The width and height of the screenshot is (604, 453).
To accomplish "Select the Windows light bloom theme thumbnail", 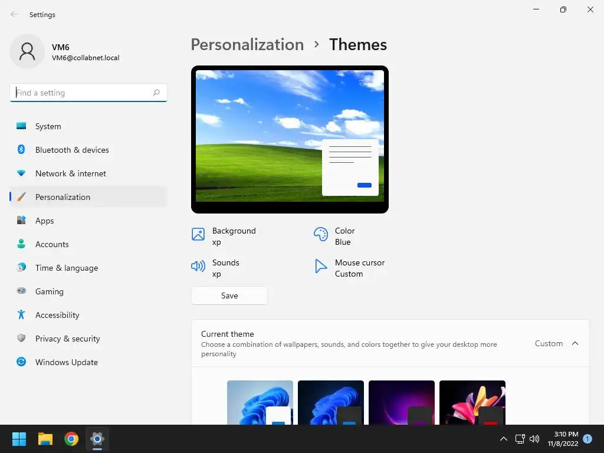I will [260, 402].
